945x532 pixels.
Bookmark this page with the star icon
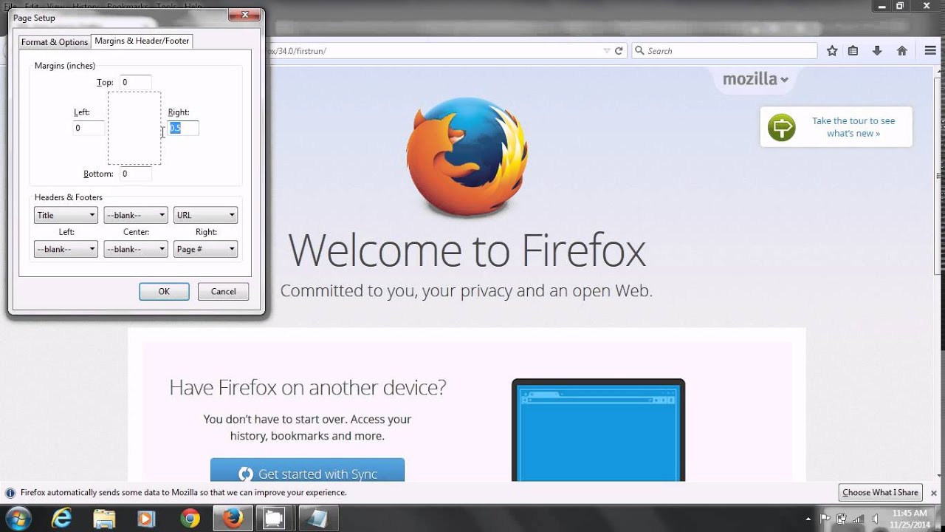point(832,51)
